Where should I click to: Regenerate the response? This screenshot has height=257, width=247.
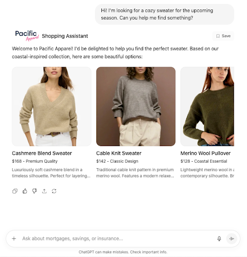(x=54, y=191)
